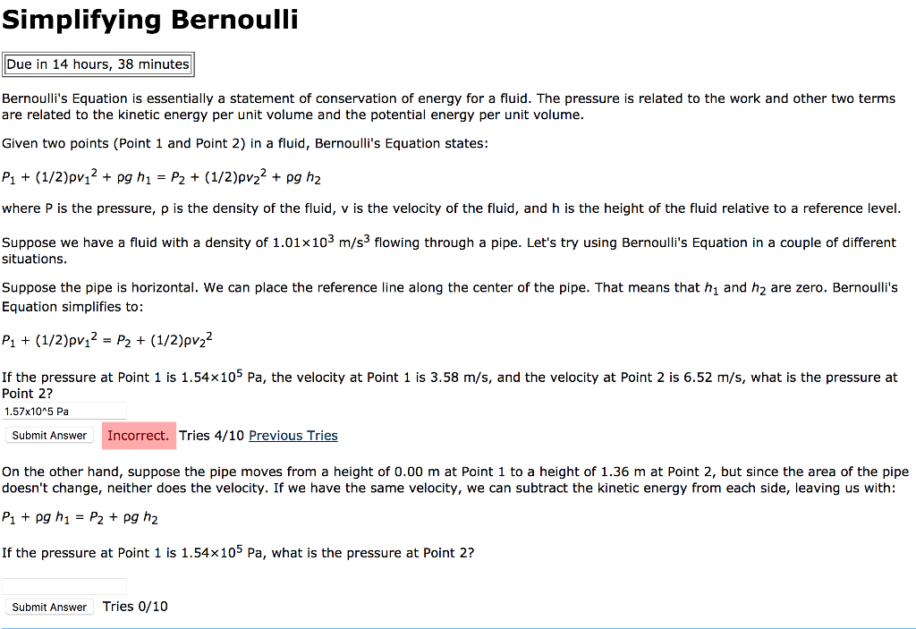Image resolution: width=916 pixels, height=629 pixels.
Task: Click inside the empty second answer field
Action: (x=64, y=585)
